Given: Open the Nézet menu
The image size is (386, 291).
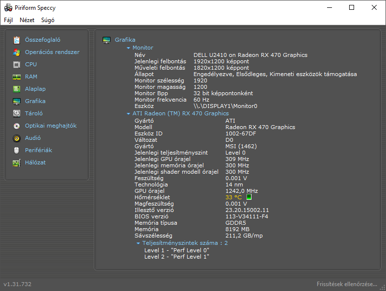Looking at the screenshot, I should tap(27, 20).
